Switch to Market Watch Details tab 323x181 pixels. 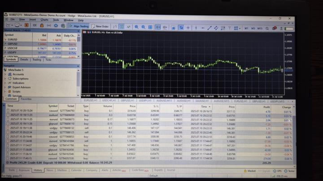[x=24, y=59]
